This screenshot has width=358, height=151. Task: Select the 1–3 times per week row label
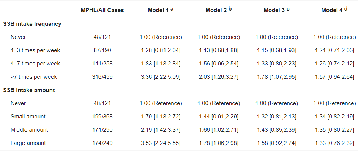(x=35, y=50)
